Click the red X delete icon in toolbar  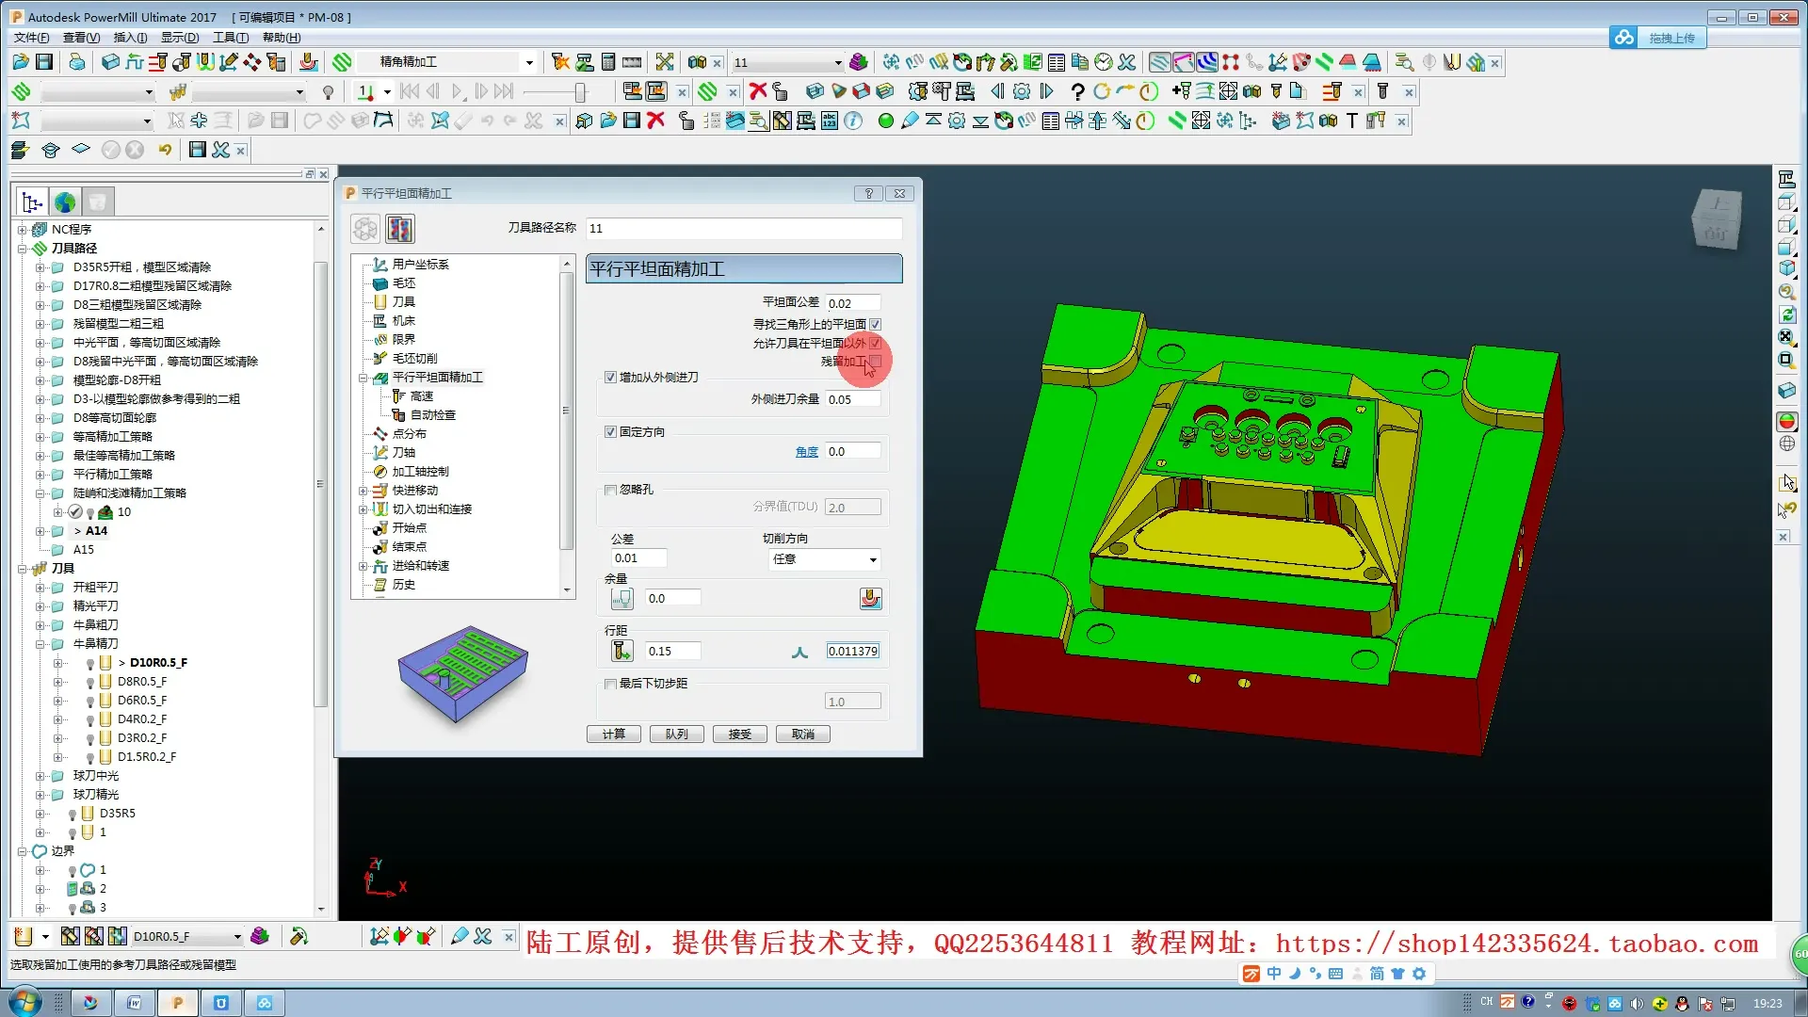[757, 91]
